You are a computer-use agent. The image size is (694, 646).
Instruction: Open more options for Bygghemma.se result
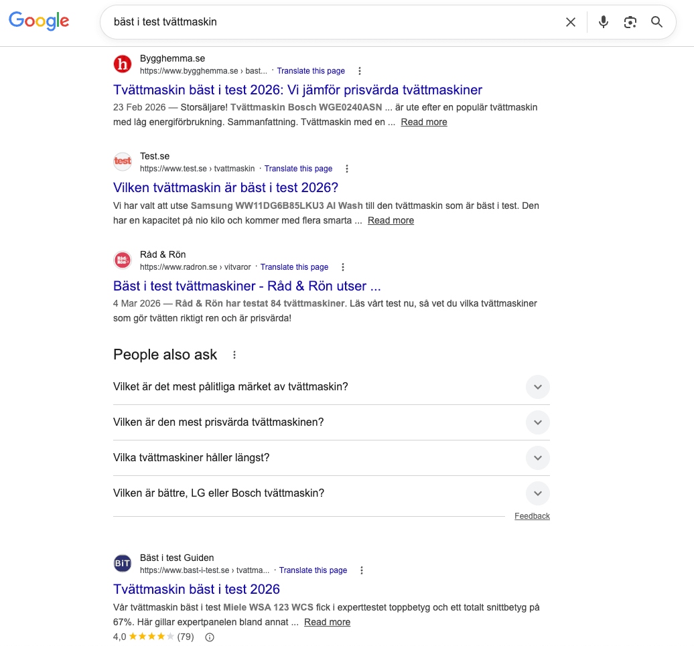click(x=360, y=71)
